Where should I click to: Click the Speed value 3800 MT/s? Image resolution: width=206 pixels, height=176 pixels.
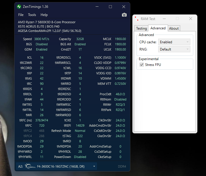(42, 39)
